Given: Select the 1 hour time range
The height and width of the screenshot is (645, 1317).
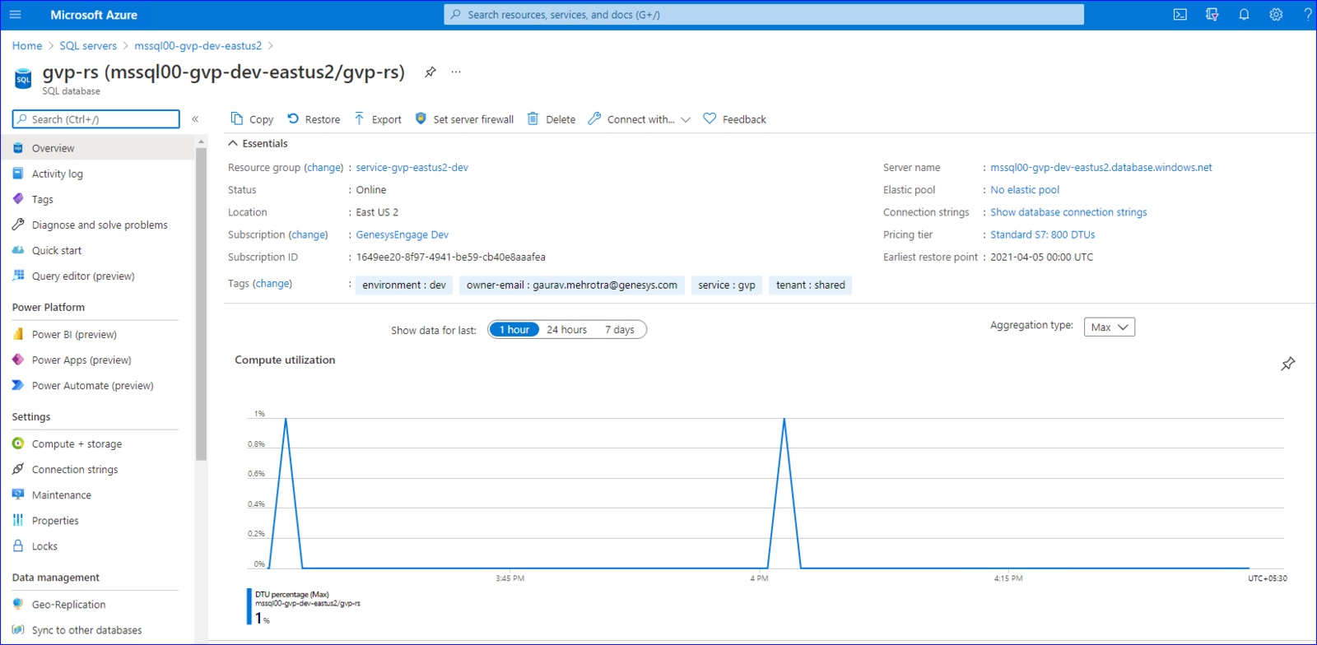Looking at the screenshot, I should [x=514, y=330].
